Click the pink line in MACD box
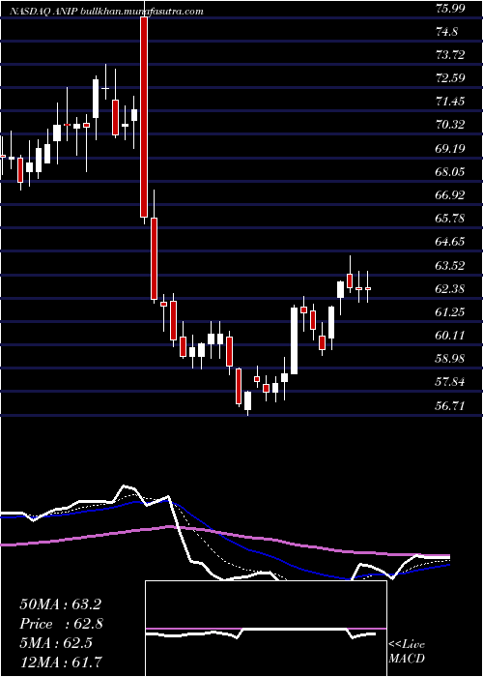The height and width of the screenshot is (677, 483). [x=266, y=629]
